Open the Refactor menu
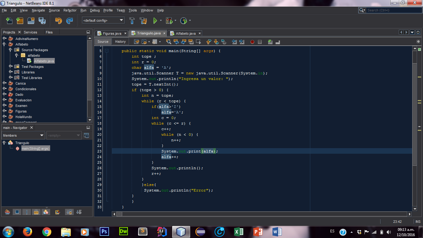This screenshot has height=238, width=423. [x=70, y=10]
